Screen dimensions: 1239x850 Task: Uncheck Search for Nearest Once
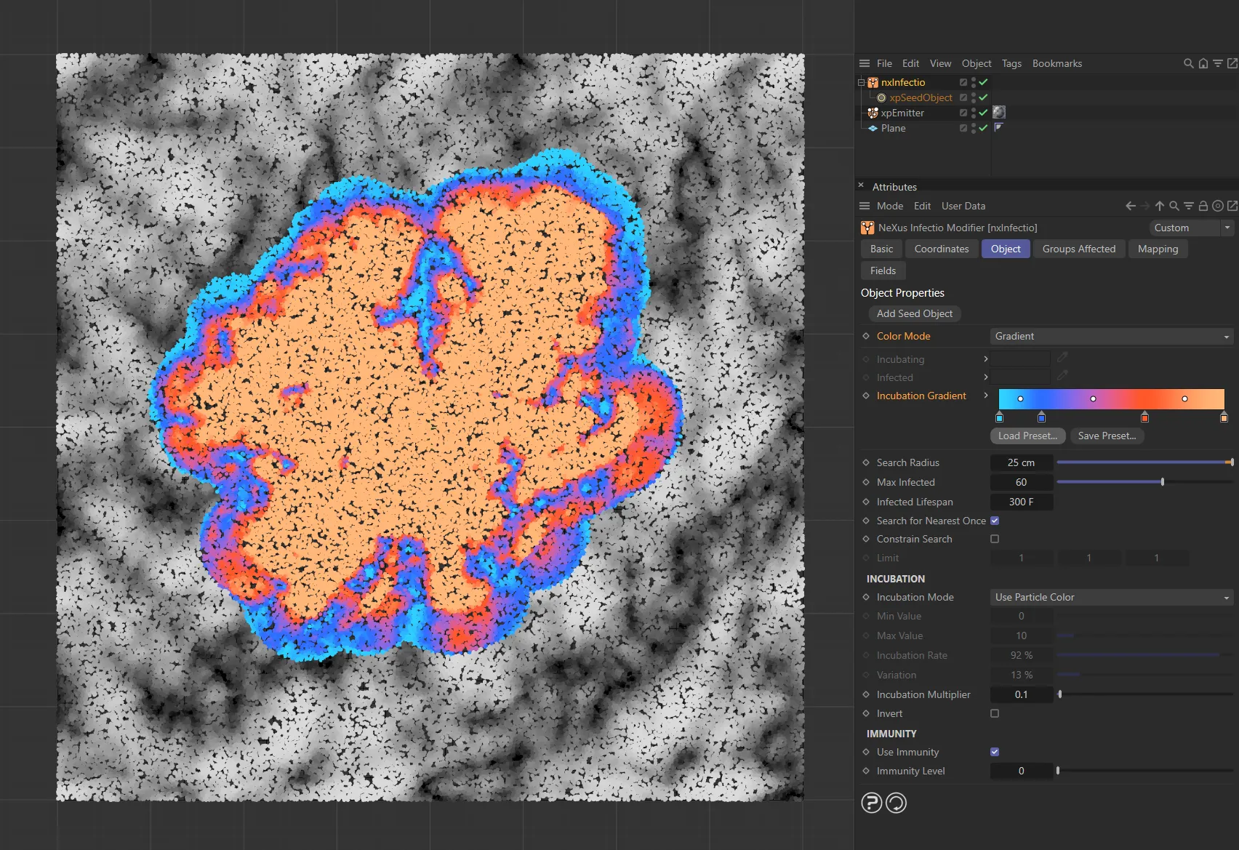(995, 521)
